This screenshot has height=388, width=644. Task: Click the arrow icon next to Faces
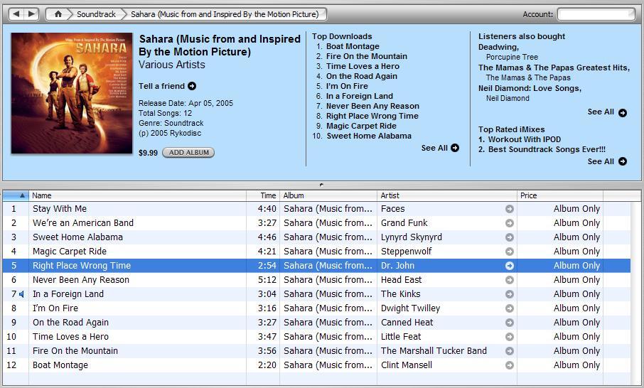[509, 209]
